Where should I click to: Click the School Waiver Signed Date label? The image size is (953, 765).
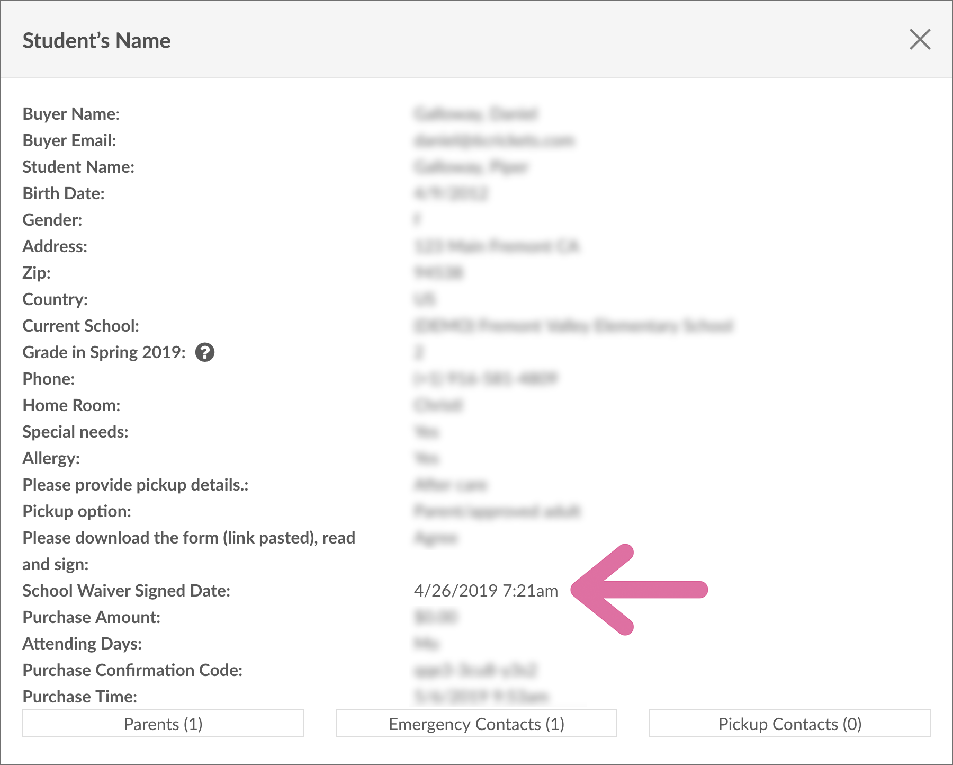coord(126,591)
